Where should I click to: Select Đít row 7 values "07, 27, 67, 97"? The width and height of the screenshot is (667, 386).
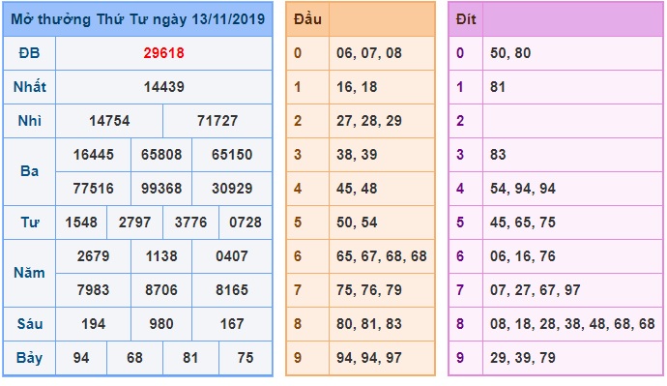(x=536, y=290)
